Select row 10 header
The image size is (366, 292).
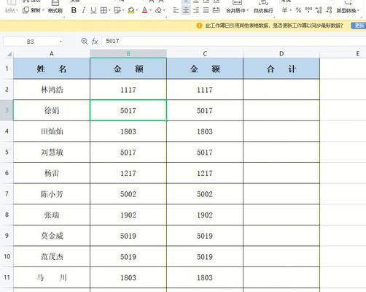[x=7, y=256]
